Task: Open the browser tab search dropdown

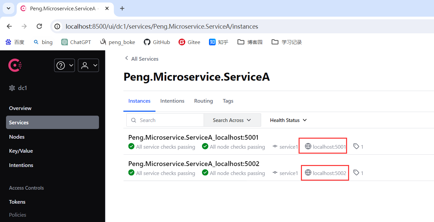Action: [8, 8]
